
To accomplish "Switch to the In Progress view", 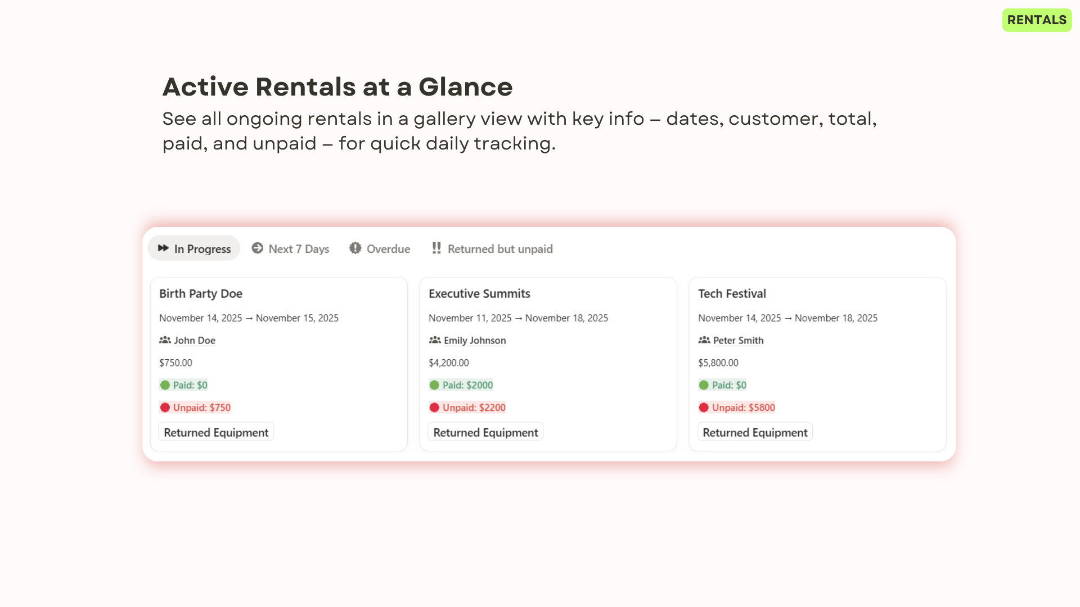I will (193, 248).
